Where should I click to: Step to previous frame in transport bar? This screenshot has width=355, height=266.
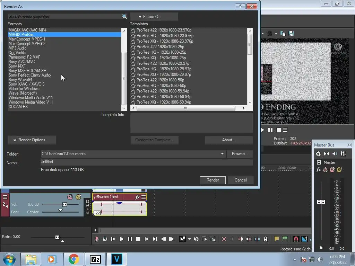coord(163,239)
